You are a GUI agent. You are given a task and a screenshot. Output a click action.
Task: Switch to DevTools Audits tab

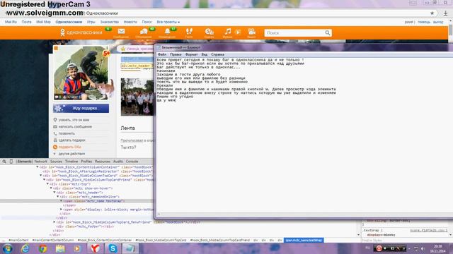point(118,162)
